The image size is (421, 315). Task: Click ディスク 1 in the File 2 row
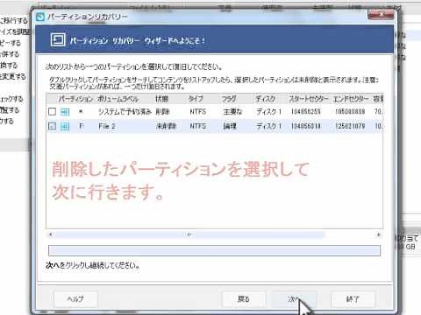268,126
